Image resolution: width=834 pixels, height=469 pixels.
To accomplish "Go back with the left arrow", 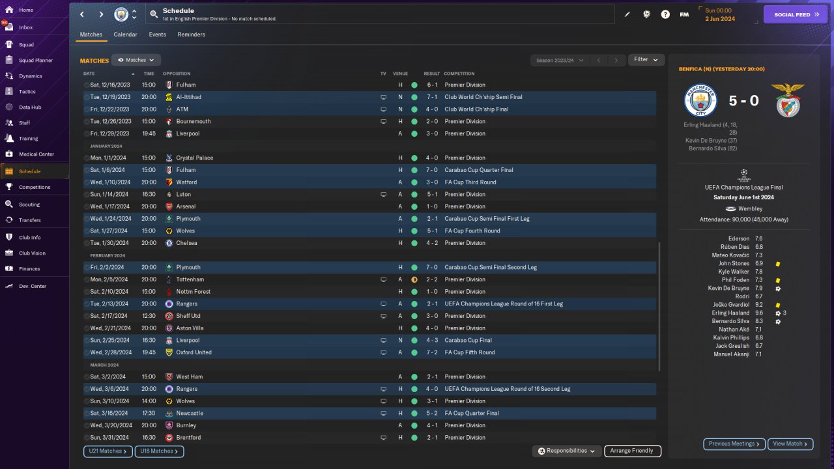I will (81, 14).
